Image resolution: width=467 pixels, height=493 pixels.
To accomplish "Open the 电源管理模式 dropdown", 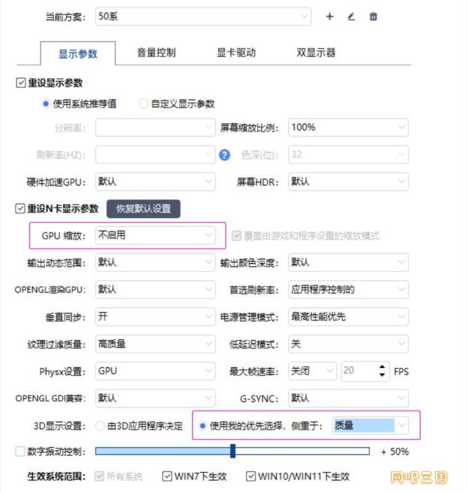I will coord(348,316).
